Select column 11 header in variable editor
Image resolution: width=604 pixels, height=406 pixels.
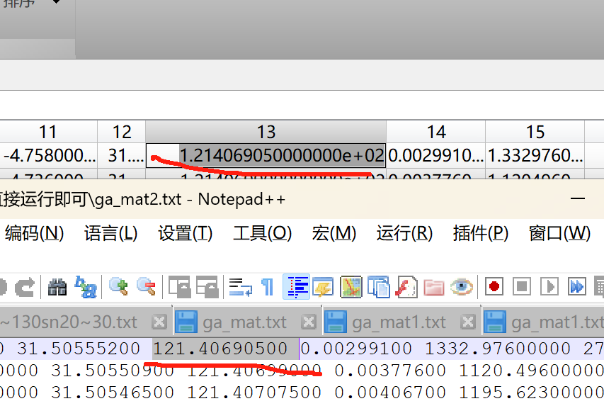(x=48, y=132)
